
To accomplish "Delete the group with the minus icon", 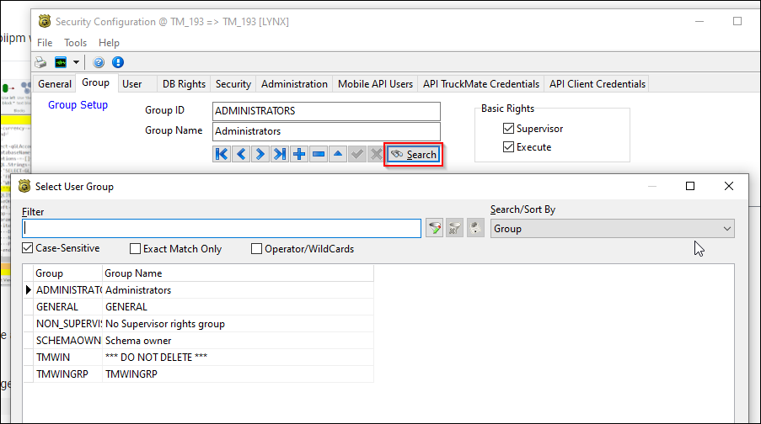I will (319, 155).
